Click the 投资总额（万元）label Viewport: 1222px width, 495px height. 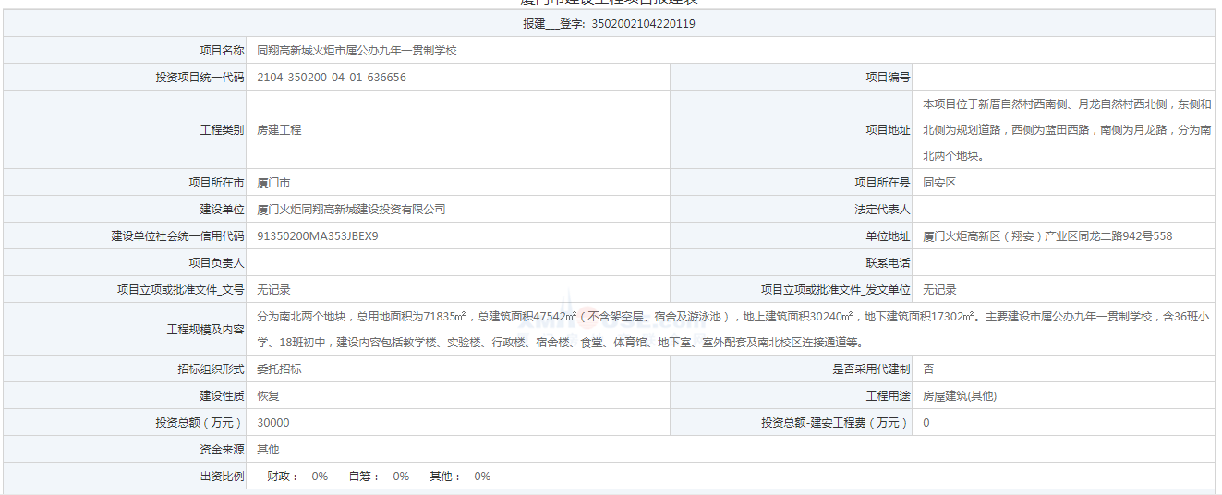pyautogui.click(x=200, y=423)
